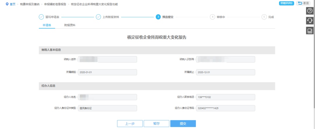Click step 5 circle 完成

pyautogui.click(x=264, y=17)
